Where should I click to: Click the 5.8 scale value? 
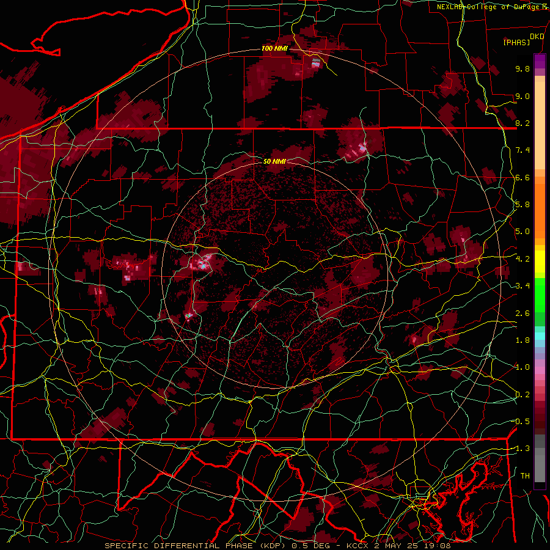tap(522, 205)
